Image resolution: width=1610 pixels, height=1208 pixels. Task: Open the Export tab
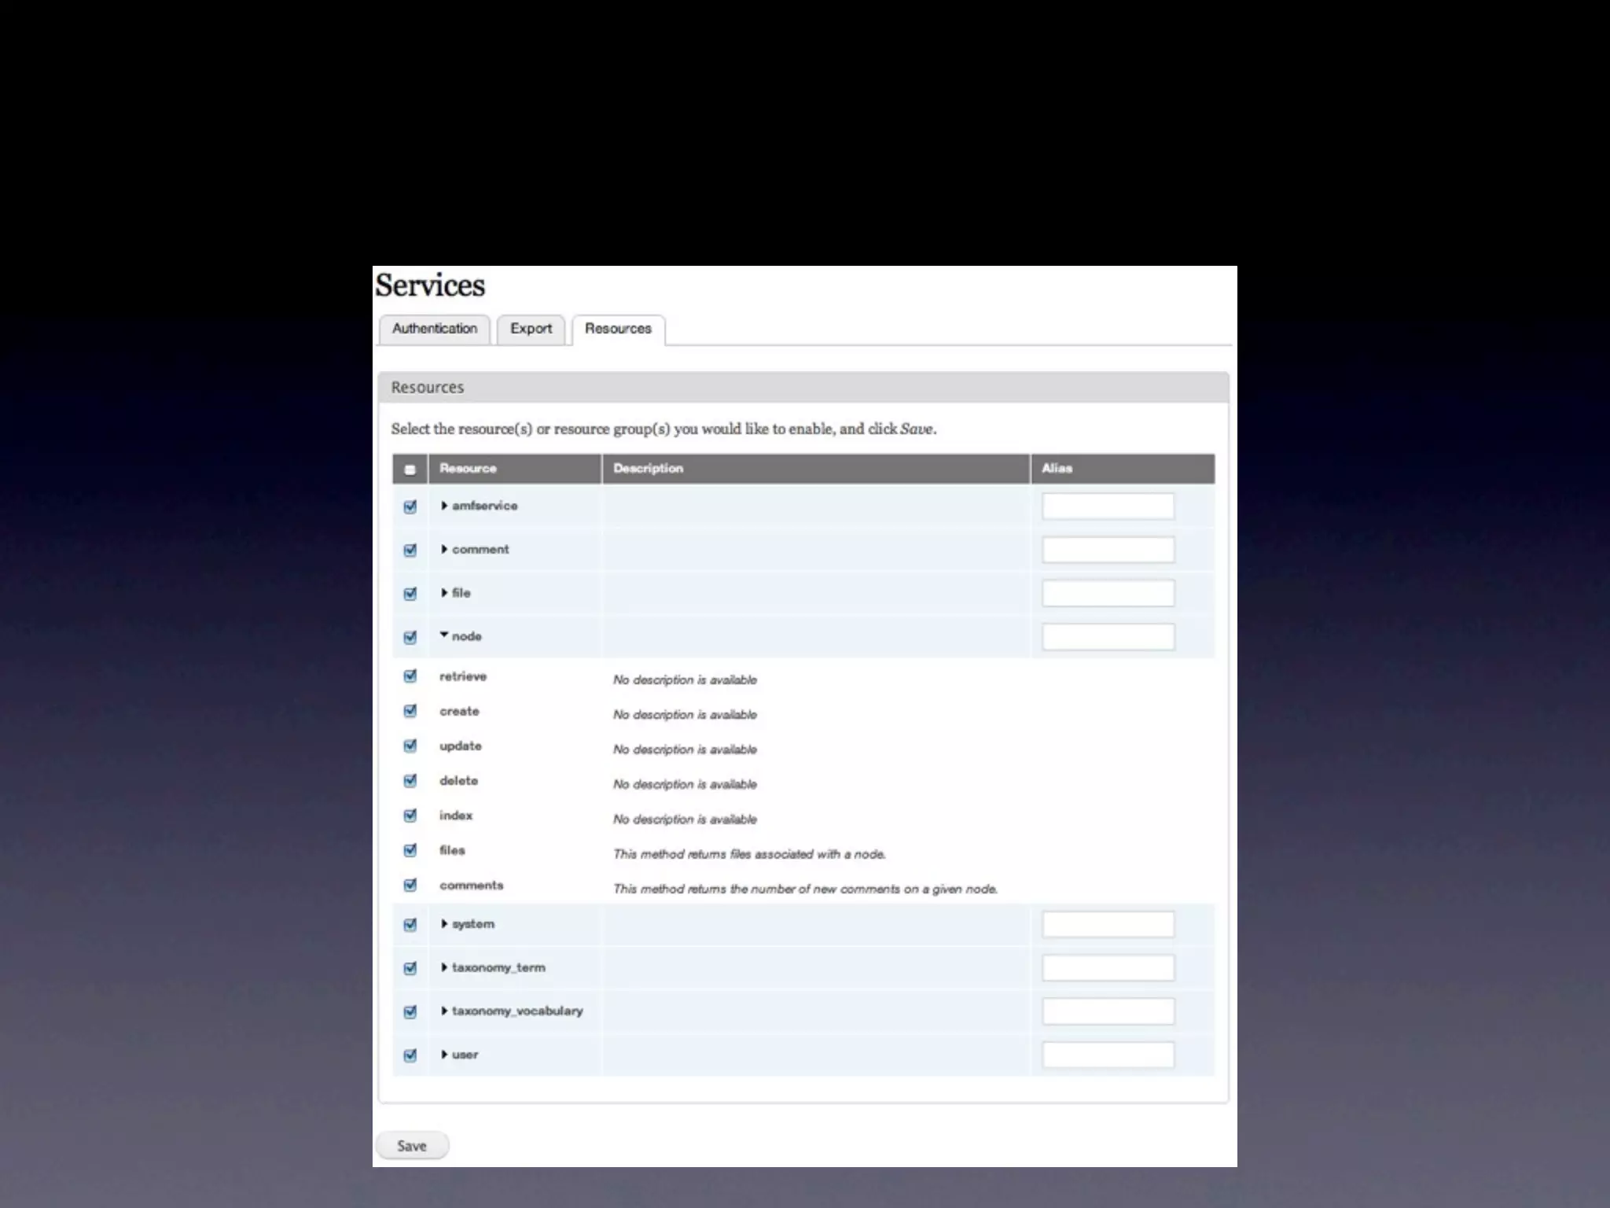point(531,329)
